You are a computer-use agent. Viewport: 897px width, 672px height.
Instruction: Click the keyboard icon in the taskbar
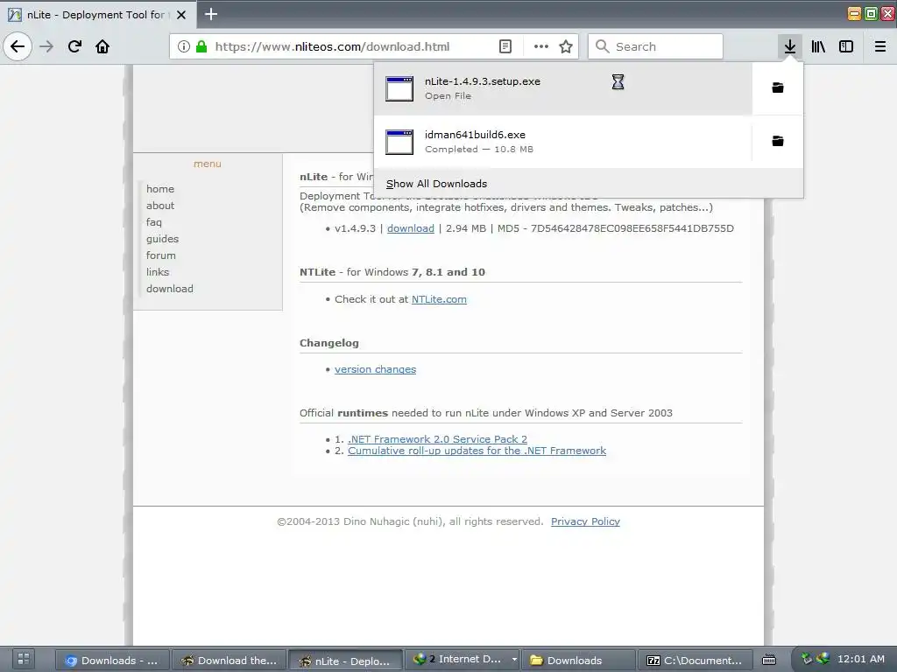pyautogui.click(x=769, y=660)
